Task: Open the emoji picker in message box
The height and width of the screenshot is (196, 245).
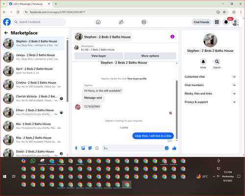Action: [167, 148]
